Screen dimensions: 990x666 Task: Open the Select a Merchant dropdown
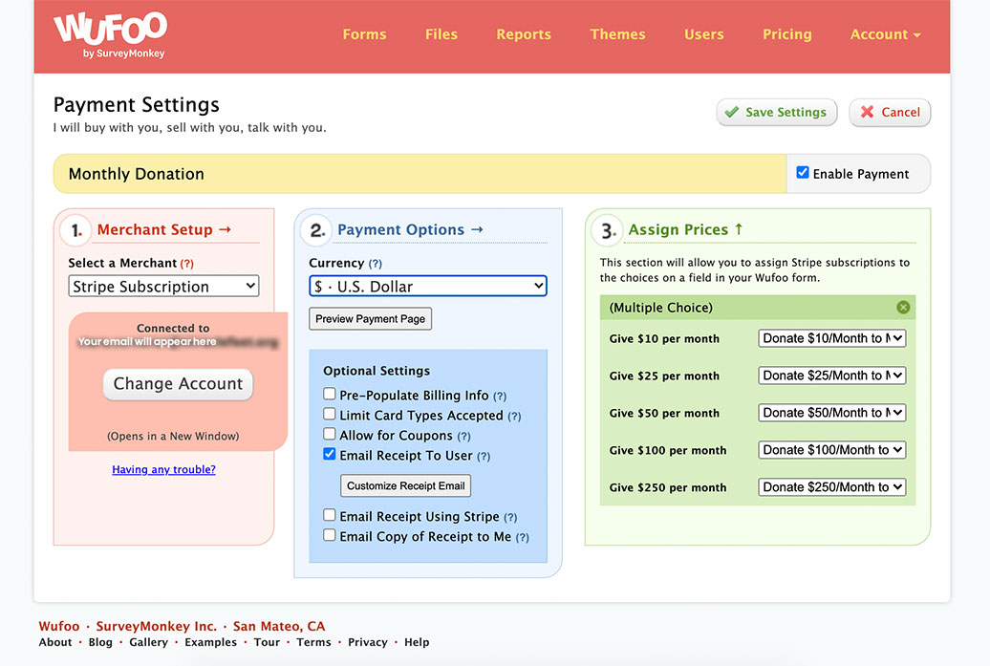click(163, 286)
